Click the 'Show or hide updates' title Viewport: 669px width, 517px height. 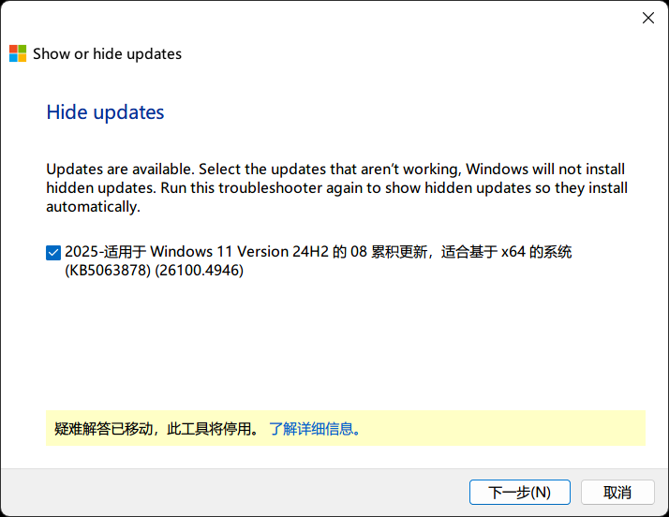point(107,54)
